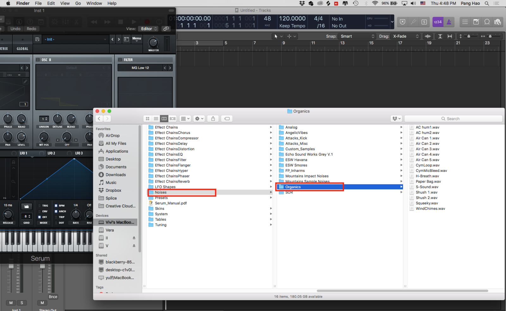This screenshot has width=506, height=311.
Task: Click the Serum MASTER volume knob
Action: click(x=153, y=42)
